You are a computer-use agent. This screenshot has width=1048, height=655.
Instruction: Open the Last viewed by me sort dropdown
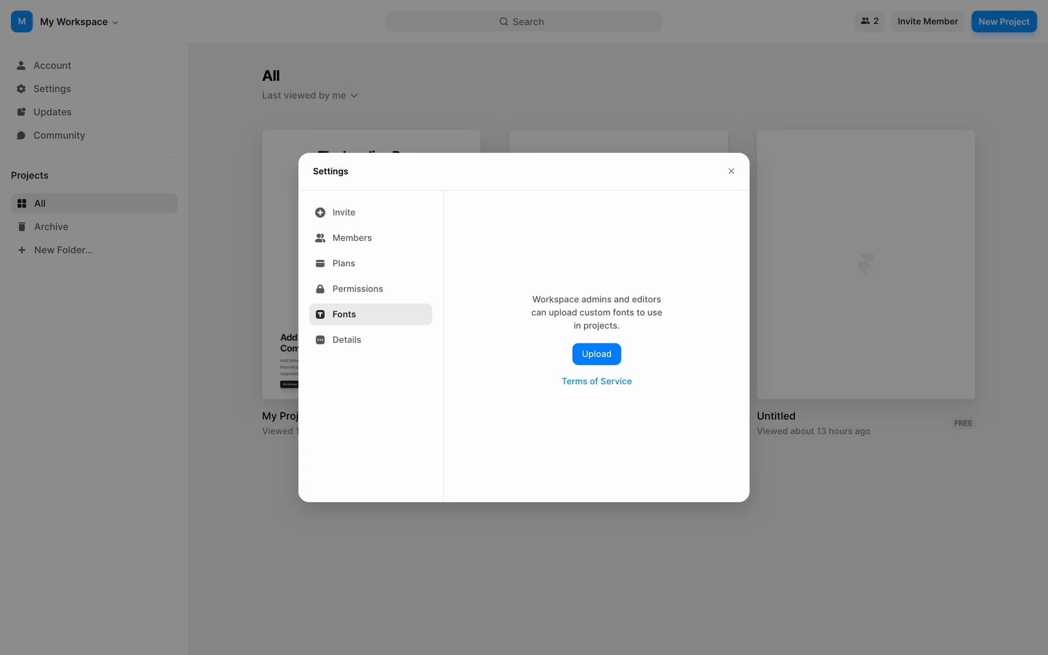click(x=309, y=96)
